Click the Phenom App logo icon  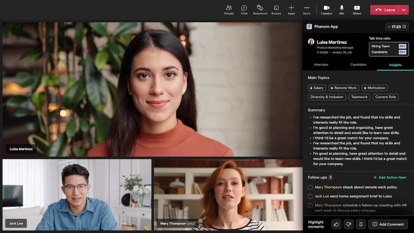tap(309, 26)
